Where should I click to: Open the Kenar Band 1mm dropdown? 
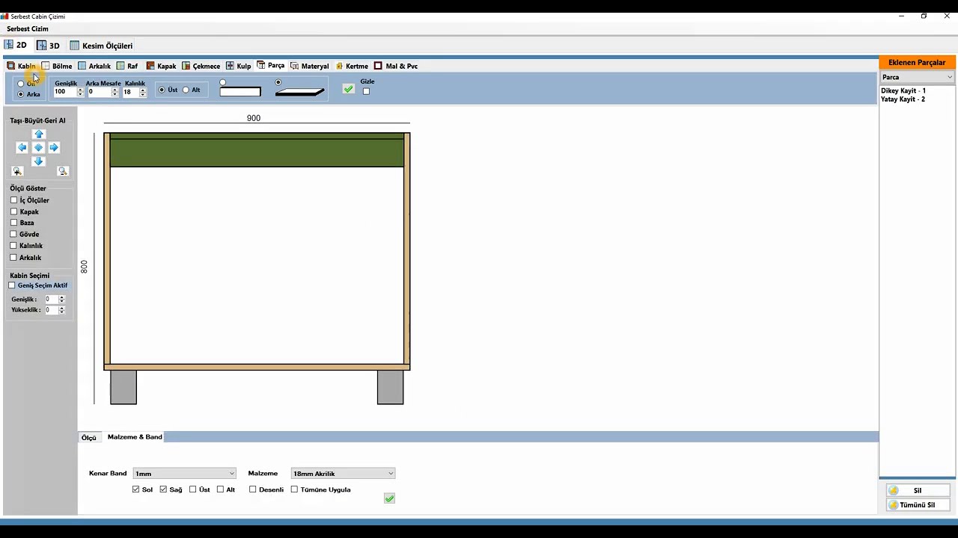pyautogui.click(x=184, y=474)
